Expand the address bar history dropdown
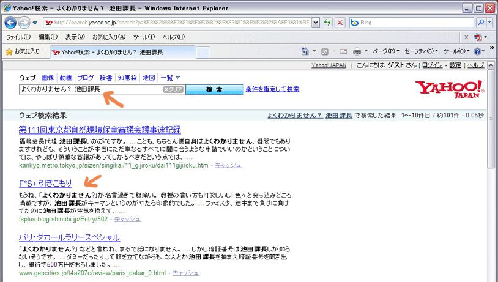This screenshot has width=498, height=282. (316, 23)
